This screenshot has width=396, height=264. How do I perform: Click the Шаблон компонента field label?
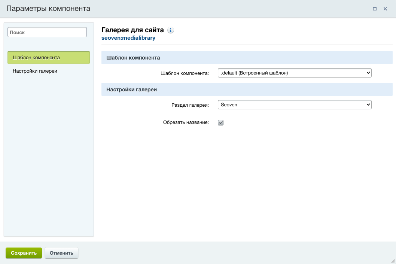point(184,73)
